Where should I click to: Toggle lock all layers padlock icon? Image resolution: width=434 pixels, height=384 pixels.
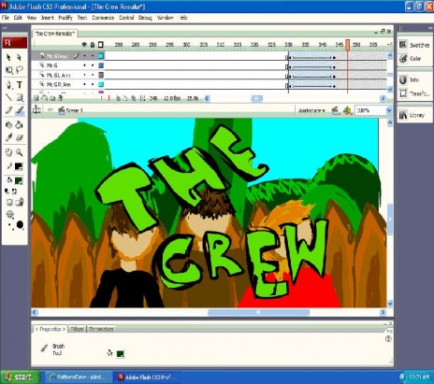(93, 45)
